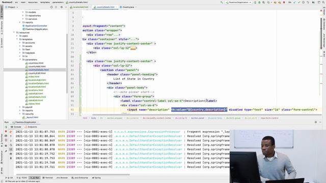Toggle scroll to end in console
The height and width of the screenshot is (183, 326).
click(11, 149)
